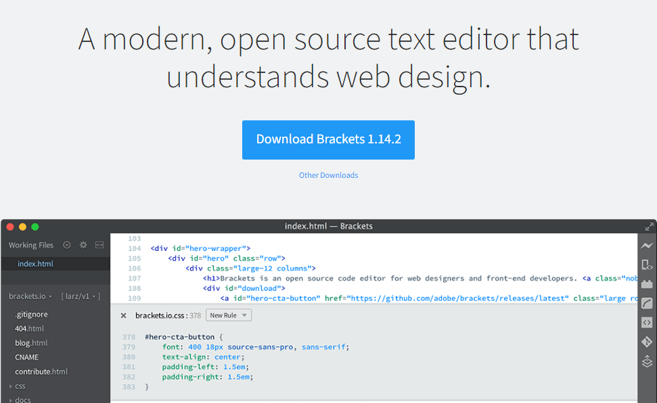Open the New Rule dropdown
The image size is (657, 403).
[x=228, y=316]
